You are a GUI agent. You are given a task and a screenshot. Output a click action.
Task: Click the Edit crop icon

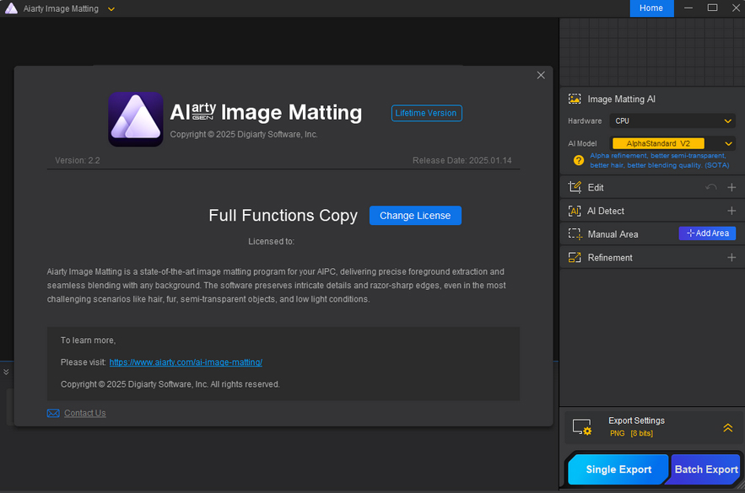coord(575,187)
